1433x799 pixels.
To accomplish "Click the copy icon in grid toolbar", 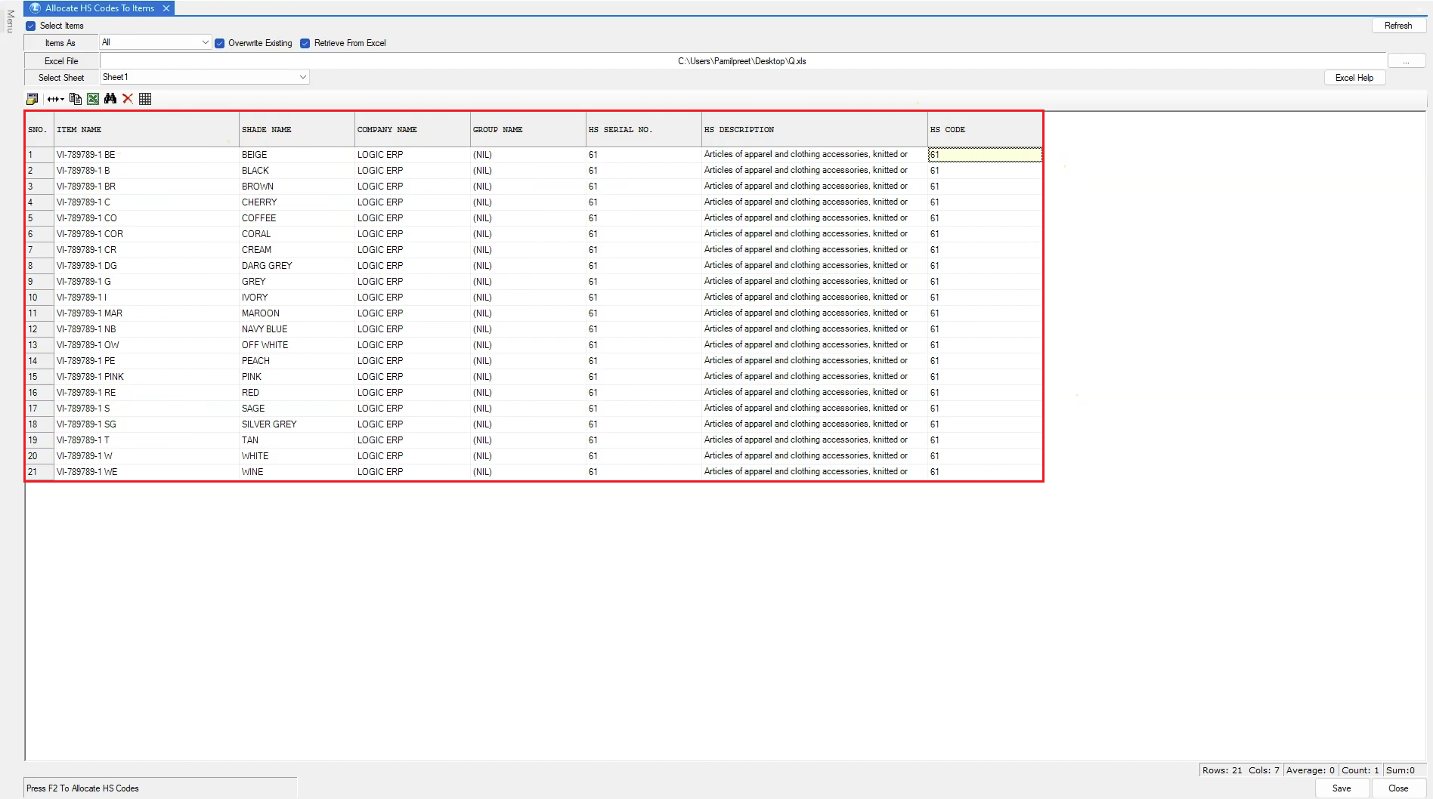I will (76, 99).
